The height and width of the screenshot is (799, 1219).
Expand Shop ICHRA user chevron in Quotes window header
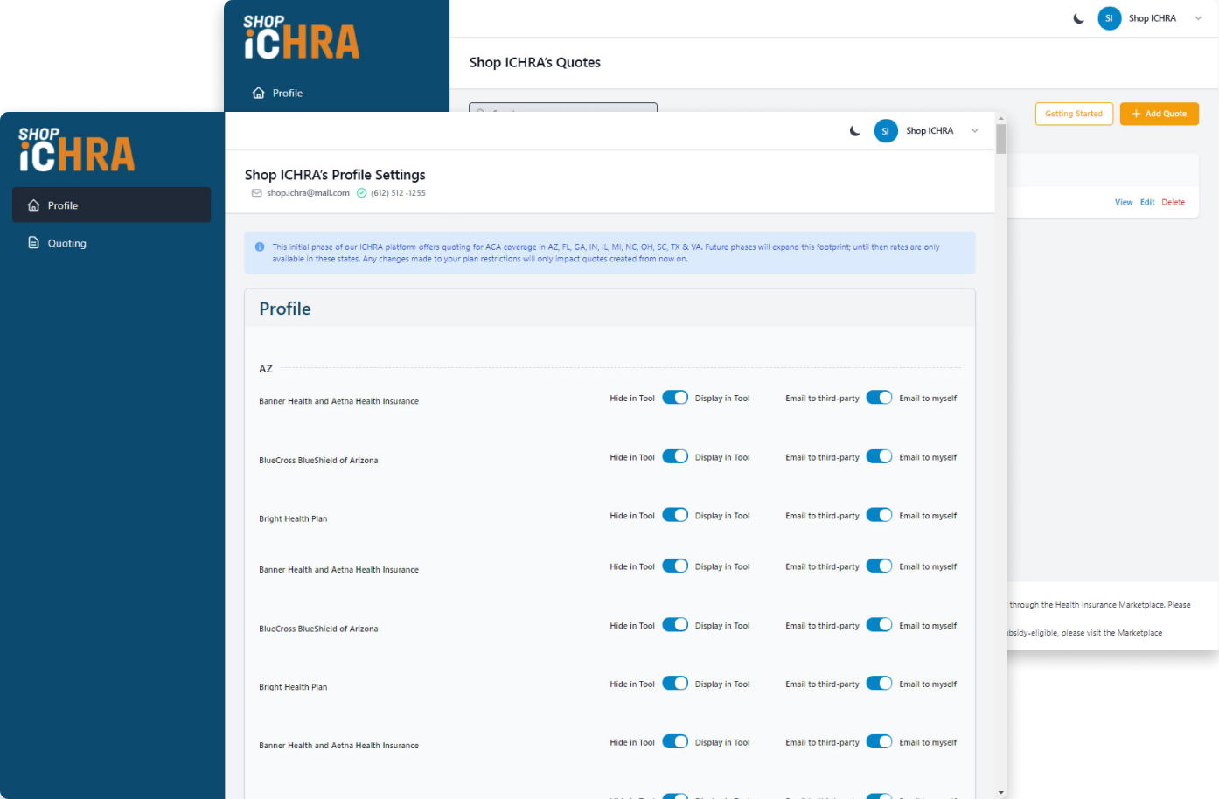click(1198, 18)
